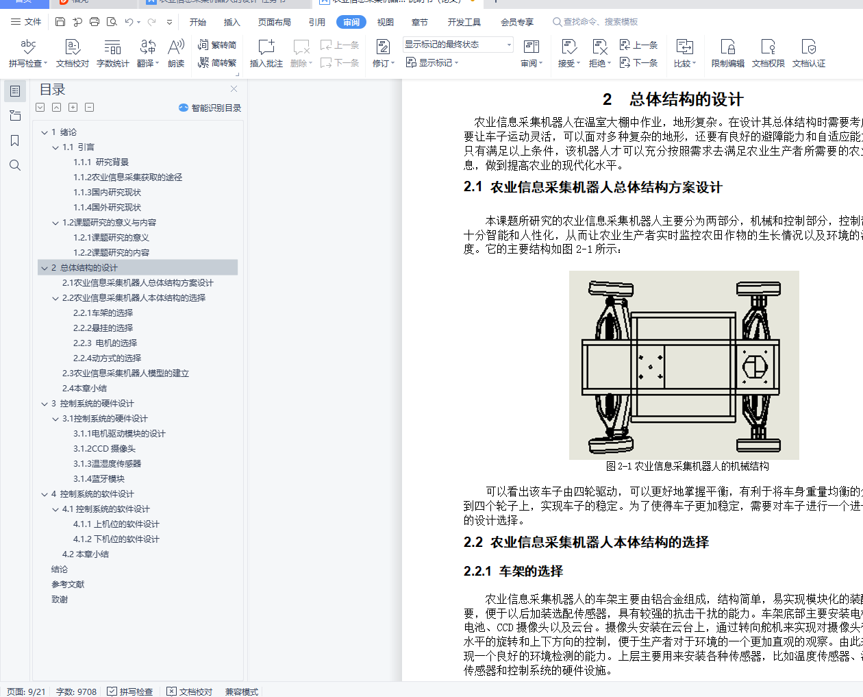Click the expand-all plus box in 目录 pane
The width and height of the screenshot is (863, 697).
tap(73, 108)
